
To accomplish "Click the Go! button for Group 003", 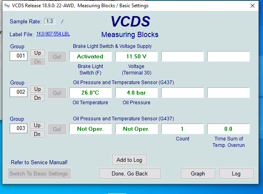I will (x=57, y=129).
